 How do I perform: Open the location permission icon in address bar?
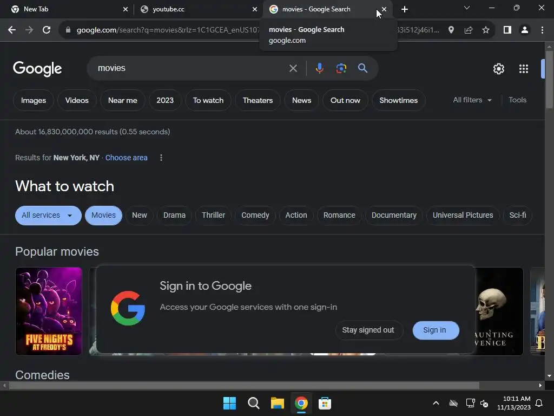451,30
